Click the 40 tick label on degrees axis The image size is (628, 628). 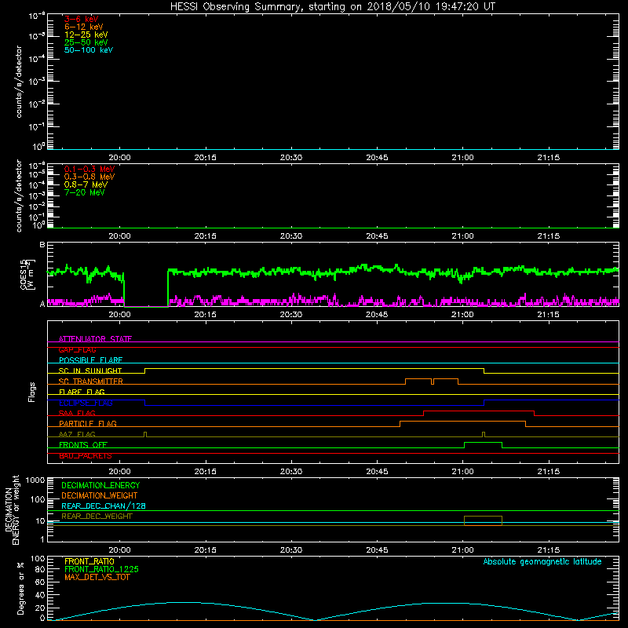[x=40, y=595]
